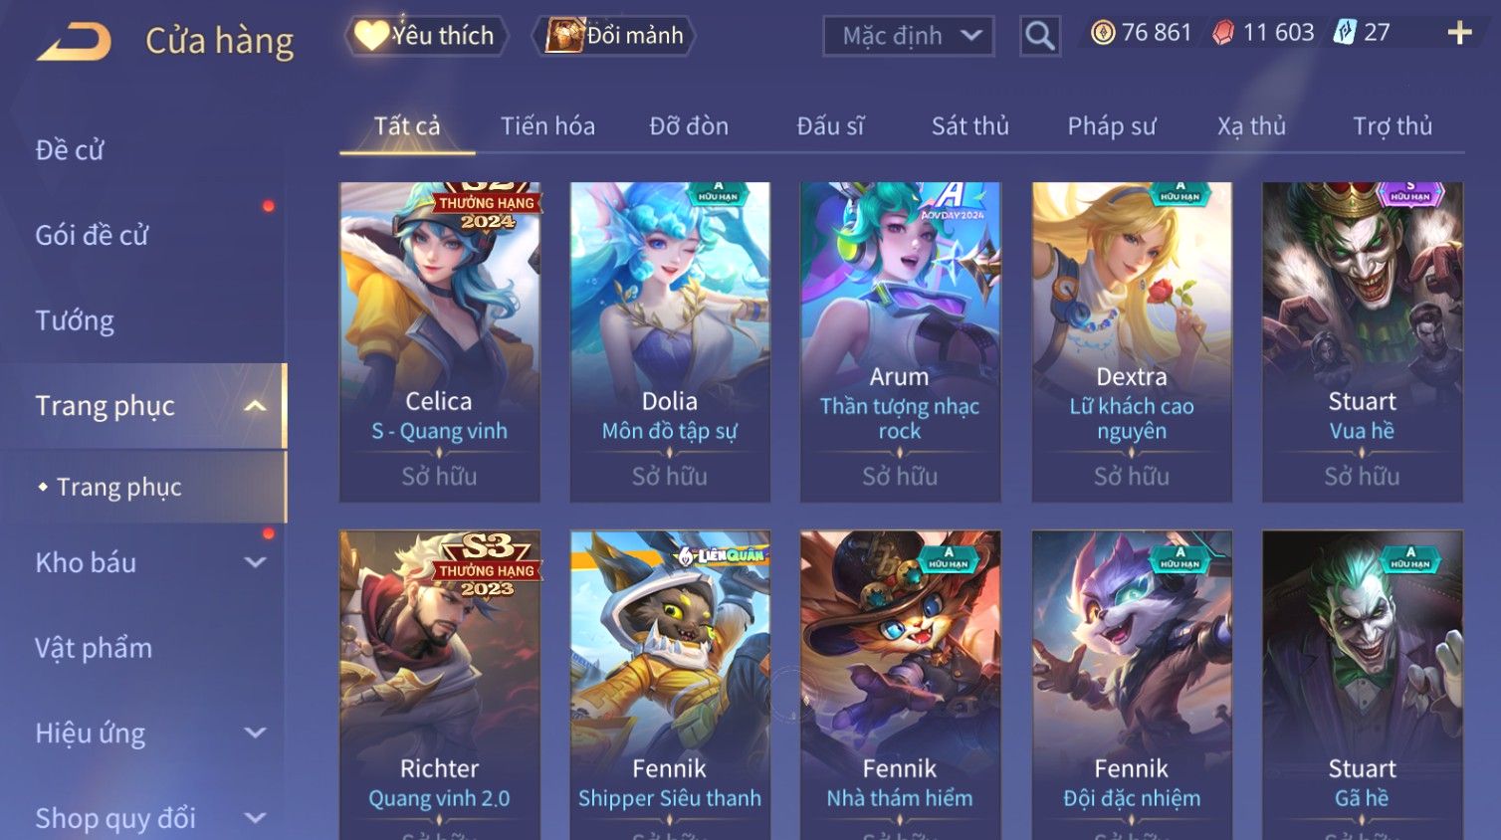Expand the Kho báu sidebar section
The width and height of the screenshot is (1501, 840).
256,562
